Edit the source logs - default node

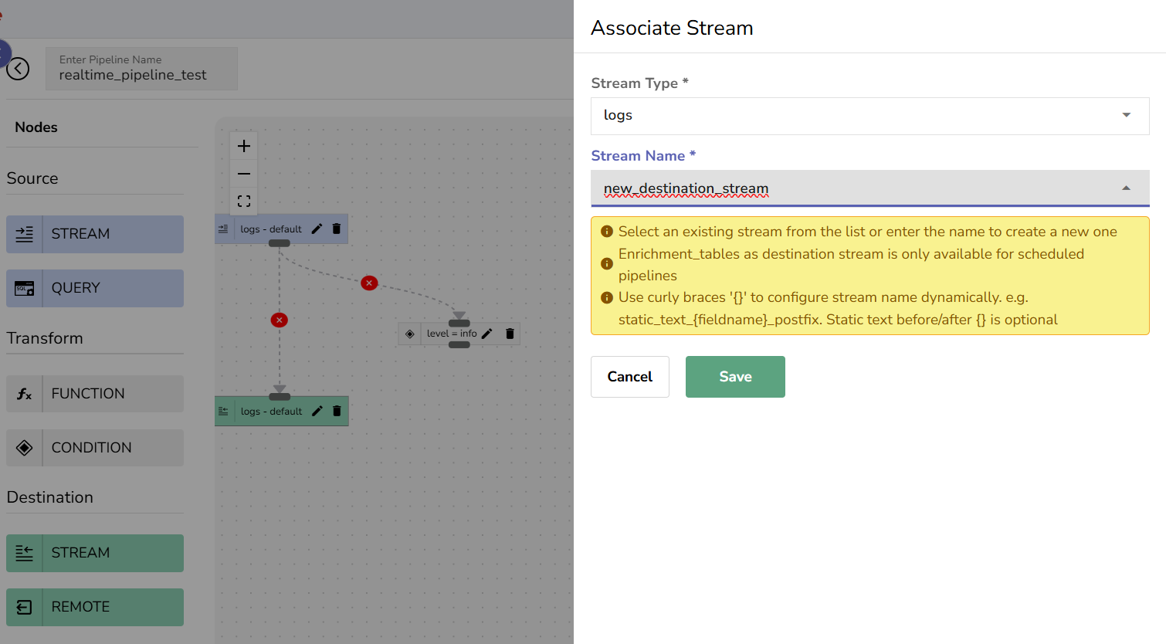(x=317, y=229)
